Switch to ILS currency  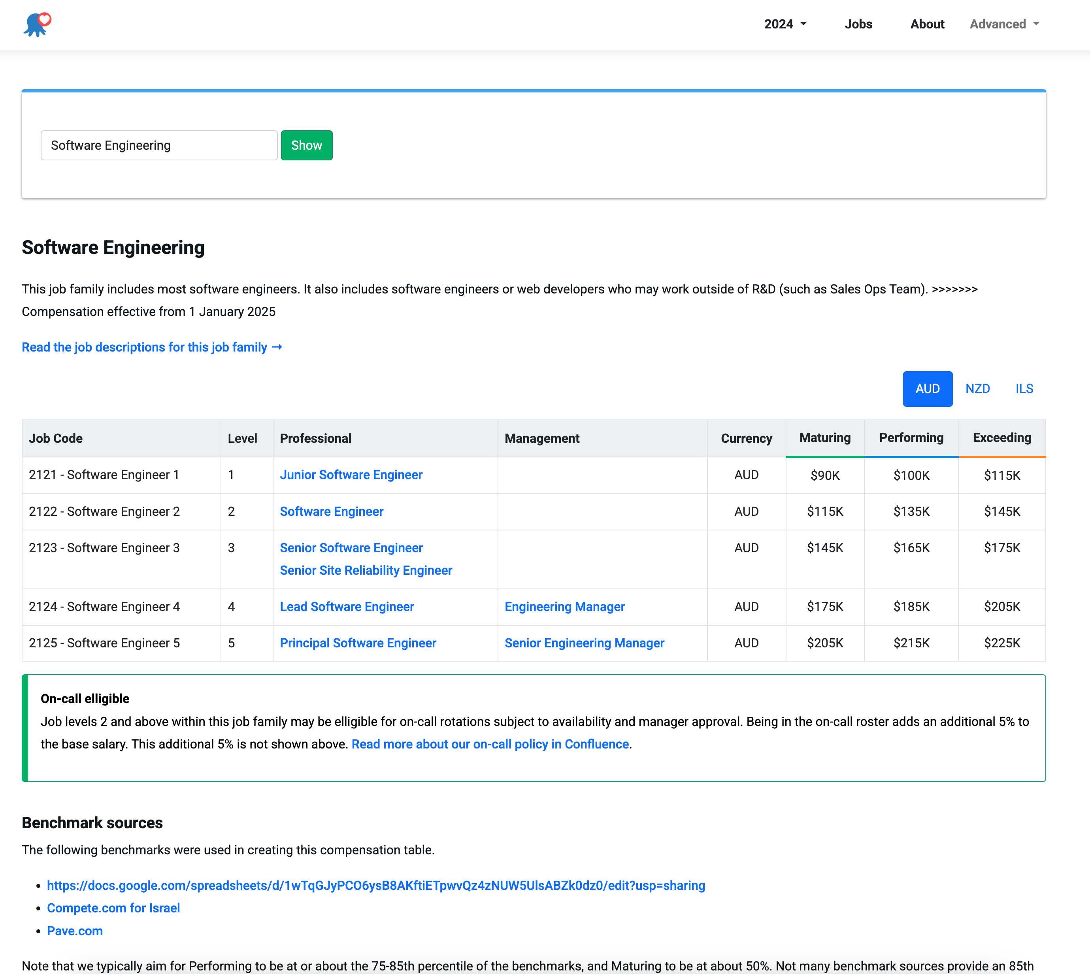1024,389
